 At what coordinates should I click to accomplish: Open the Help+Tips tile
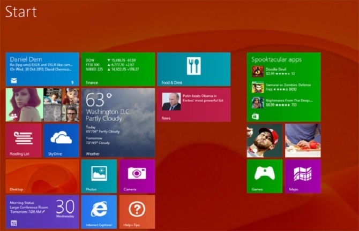tap(137, 212)
